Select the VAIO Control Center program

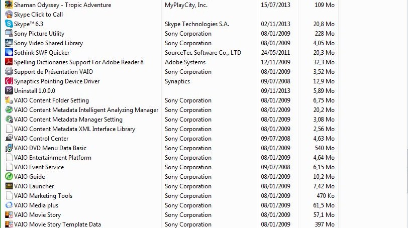click(41, 139)
